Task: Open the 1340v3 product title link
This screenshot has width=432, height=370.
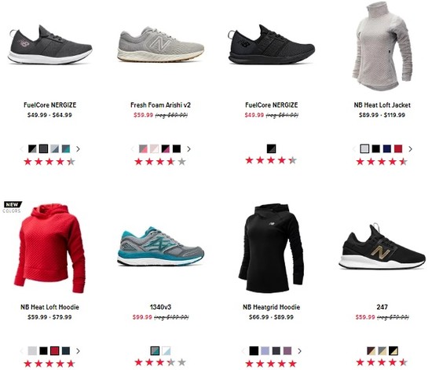Action: pyautogui.click(x=160, y=307)
